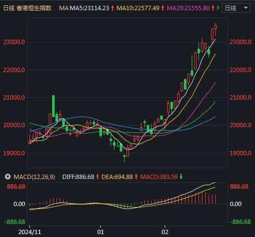Image resolution: width=255 pixels, height=237 pixels.
Task: Click the MACD:383.59 readout
Action: [x=159, y=177]
